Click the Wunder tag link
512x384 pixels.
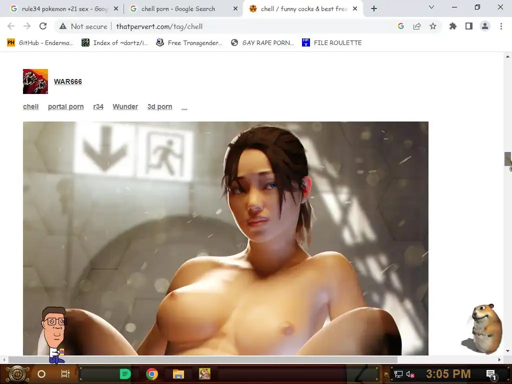pyautogui.click(x=125, y=107)
